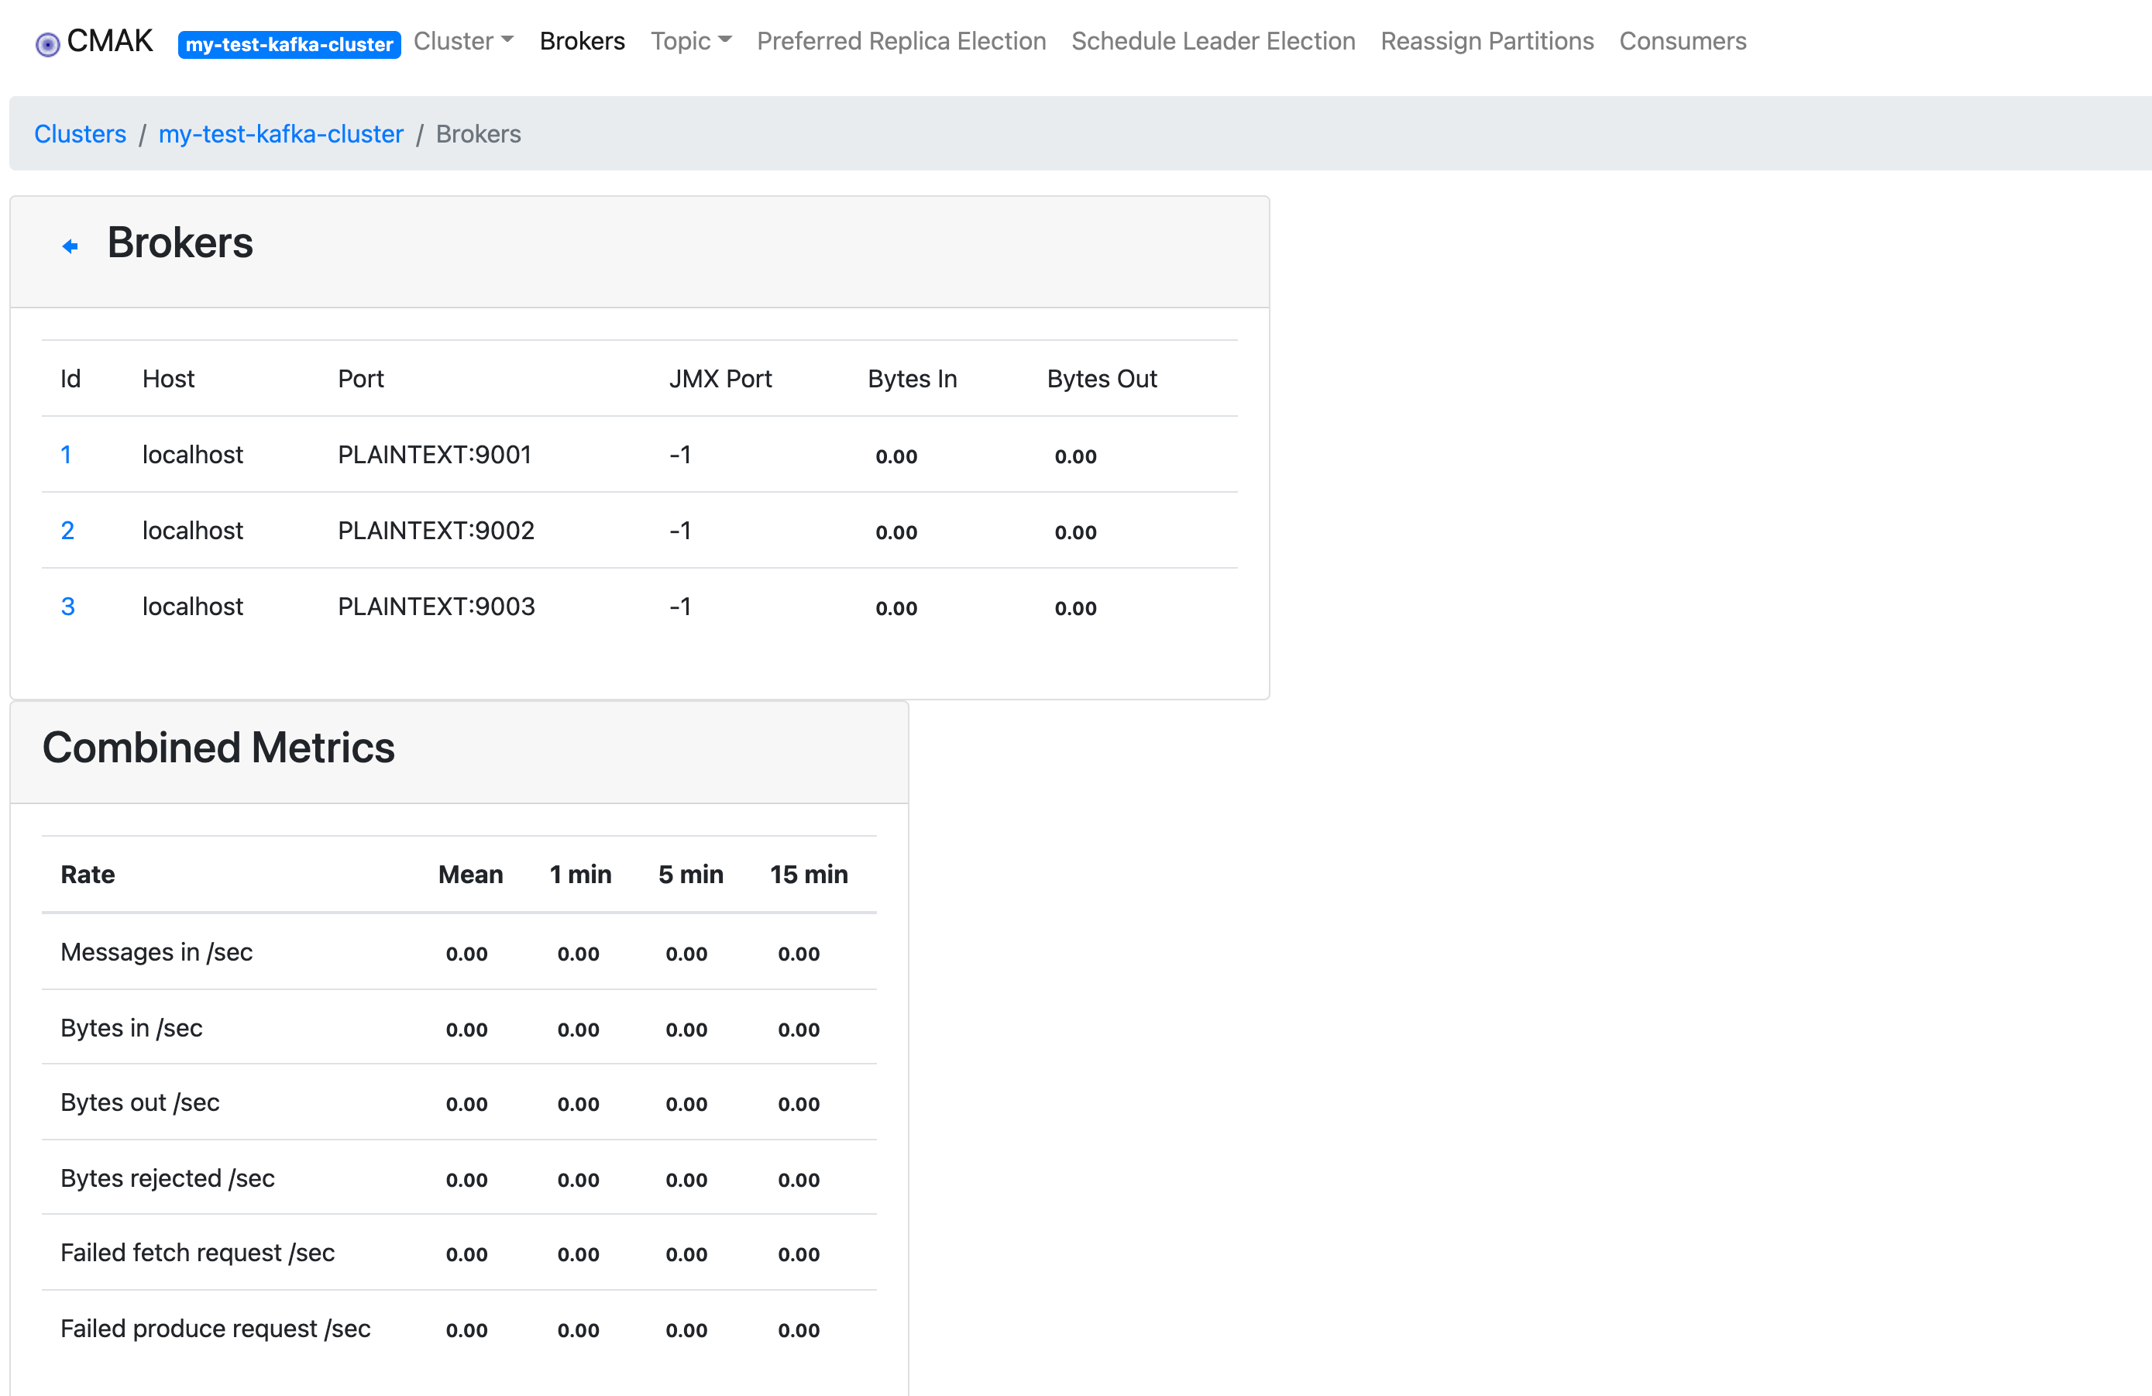Click the Messages in /sec row label
The width and height of the screenshot is (2152, 1396).
(156, 951)
